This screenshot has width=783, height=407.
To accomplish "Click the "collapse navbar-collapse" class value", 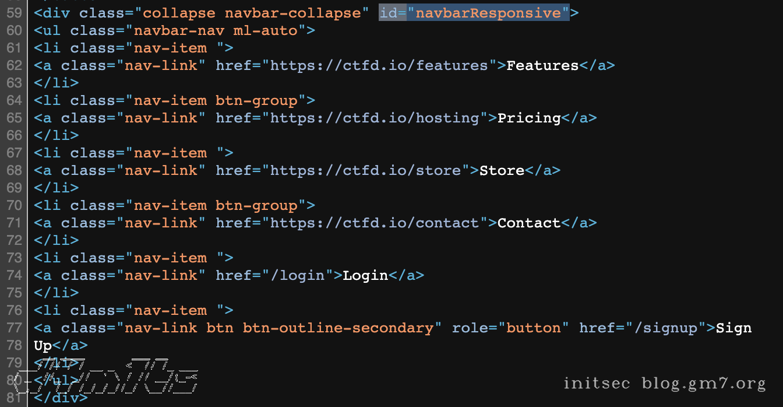I will coord(251,13).
